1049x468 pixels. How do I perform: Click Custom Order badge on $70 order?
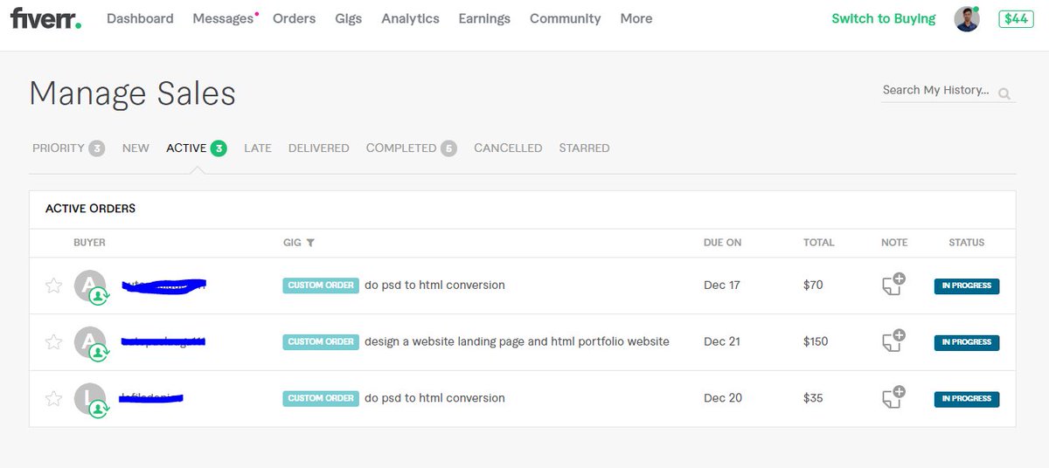click(x=321, y=286)
